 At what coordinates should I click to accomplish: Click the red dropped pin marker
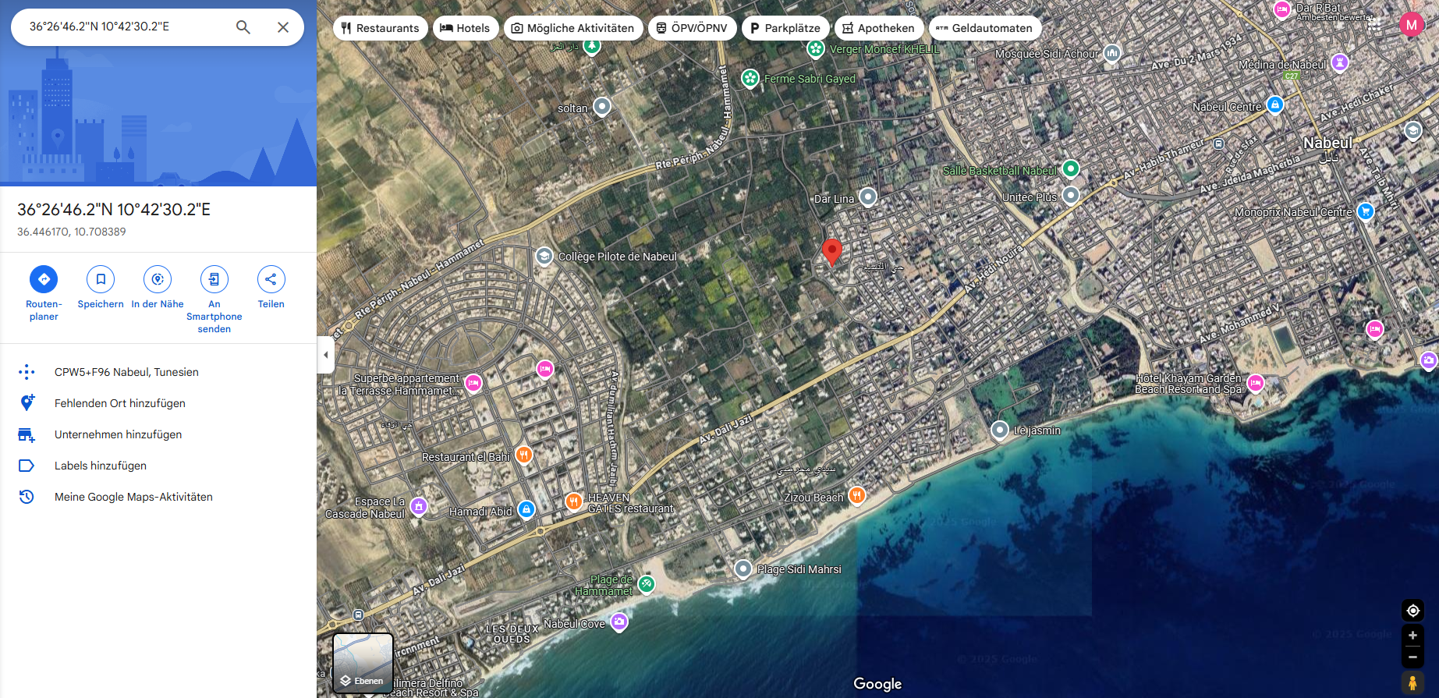832,253
